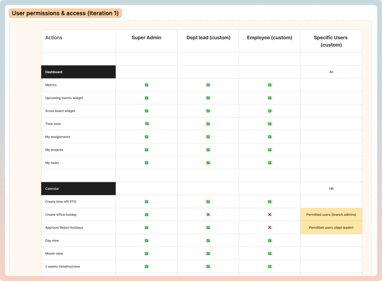Click Super Admin checkmark for Day view
The height and width of the screenshot is (281, 382).
[146, 240]
